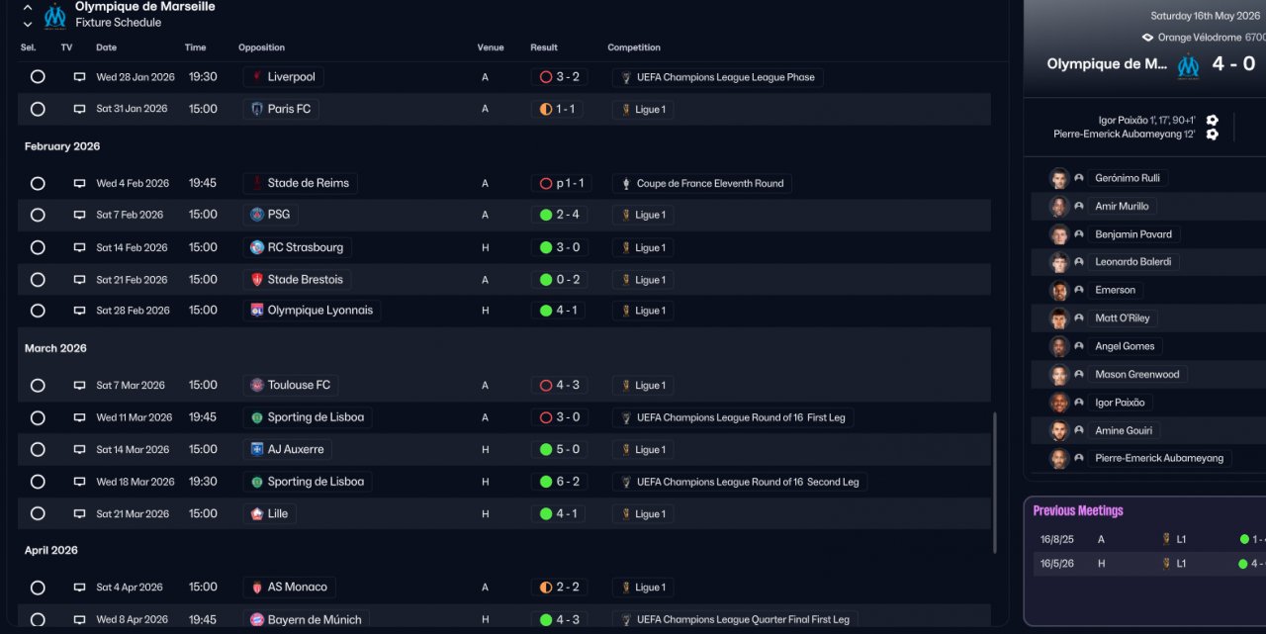1266x634 pixels.
Task: View 2 - 4 result against PSG
Action: 560,215
